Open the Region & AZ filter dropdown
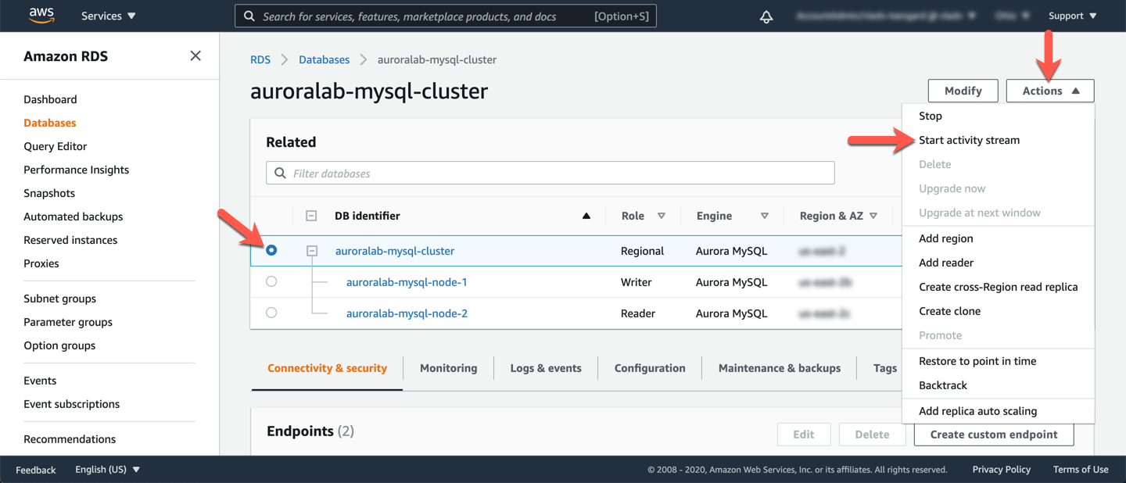 872,216
